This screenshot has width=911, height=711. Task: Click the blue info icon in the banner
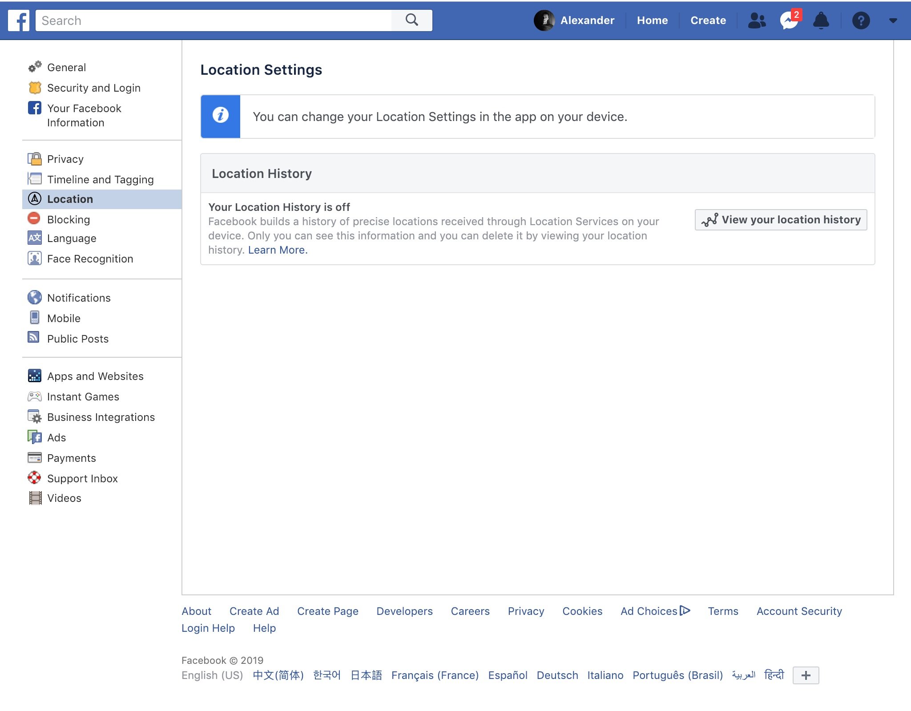220,116
